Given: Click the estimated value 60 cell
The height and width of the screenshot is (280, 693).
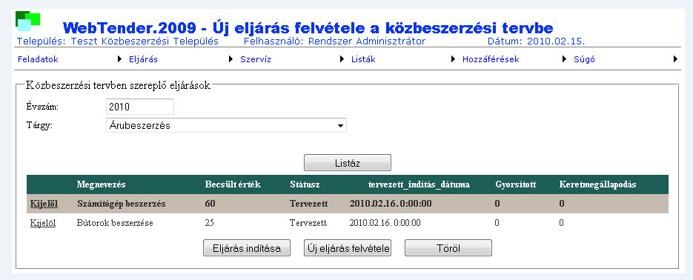Looking at the screenshot, I should tap(210, 204).
